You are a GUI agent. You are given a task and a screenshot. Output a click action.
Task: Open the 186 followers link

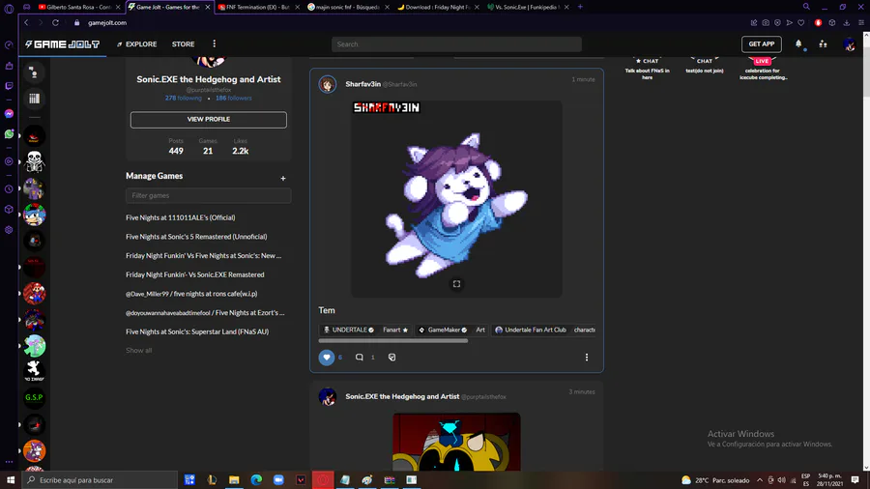[x=234, y=99]
